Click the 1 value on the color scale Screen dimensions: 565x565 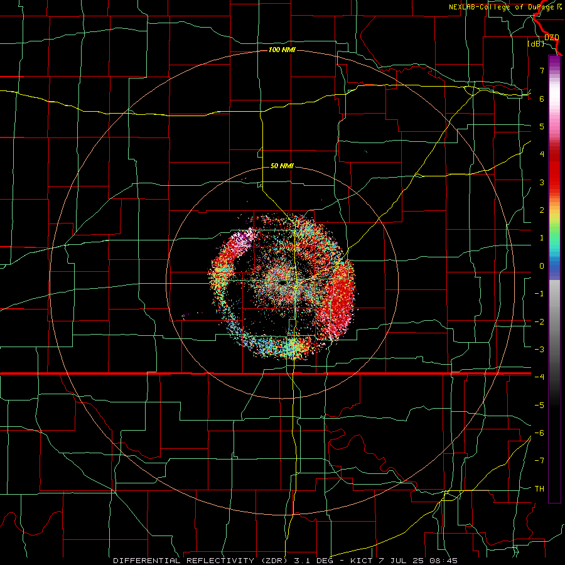tap(542, 238)
